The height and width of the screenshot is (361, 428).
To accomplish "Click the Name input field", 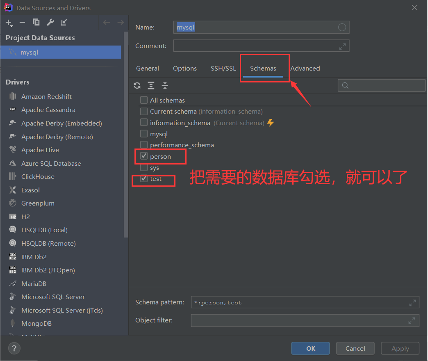I will [261, 27].
